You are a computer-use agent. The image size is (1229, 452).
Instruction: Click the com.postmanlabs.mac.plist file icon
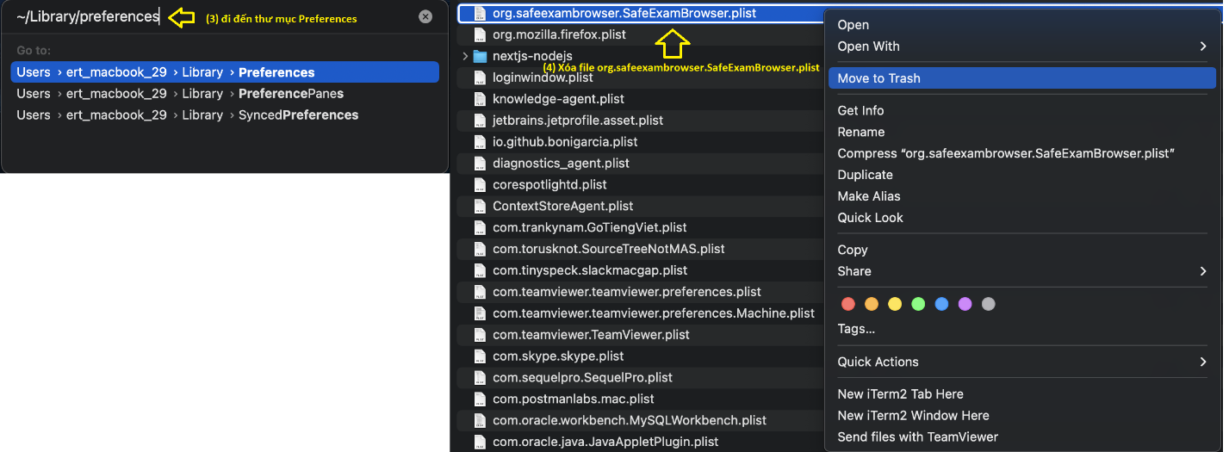[480, 399]
